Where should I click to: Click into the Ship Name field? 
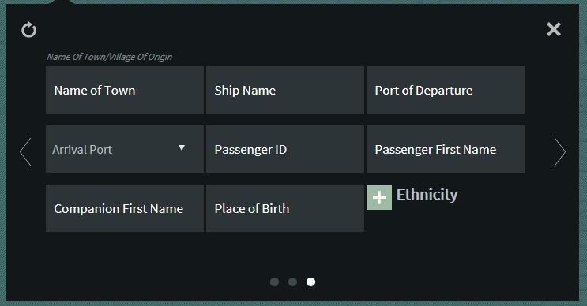click(285, 90)
